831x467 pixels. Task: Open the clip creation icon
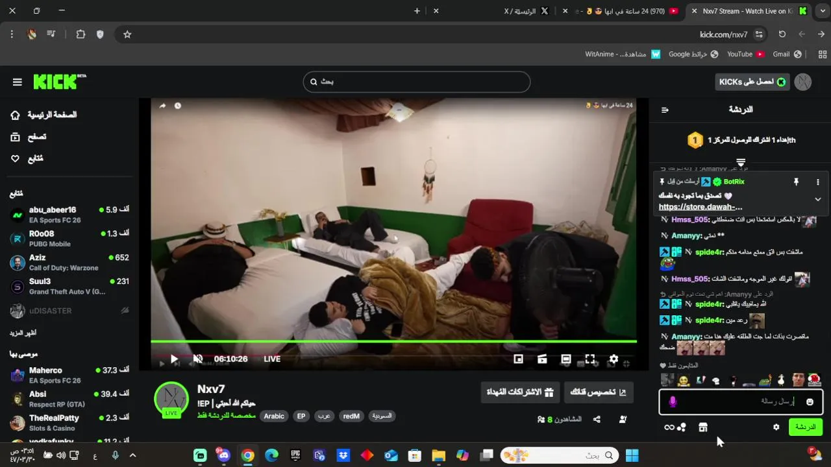point(542,359)
